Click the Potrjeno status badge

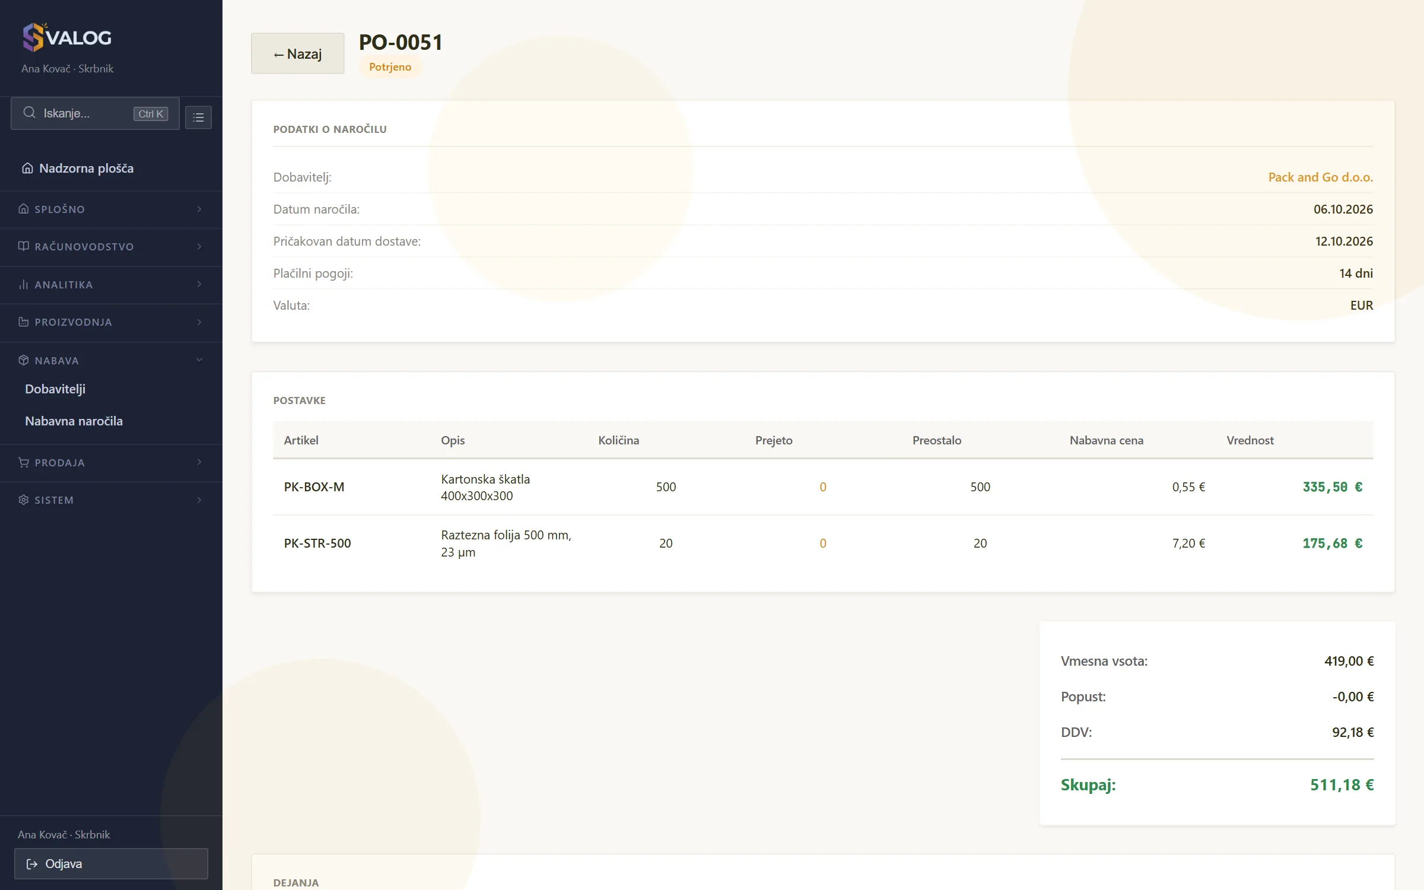390,67
